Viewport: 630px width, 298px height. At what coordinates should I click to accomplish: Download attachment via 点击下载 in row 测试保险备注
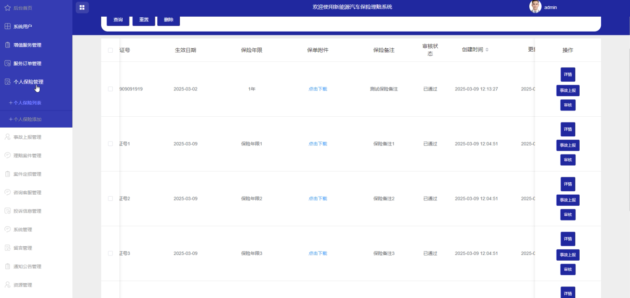(x=318, y=89)
